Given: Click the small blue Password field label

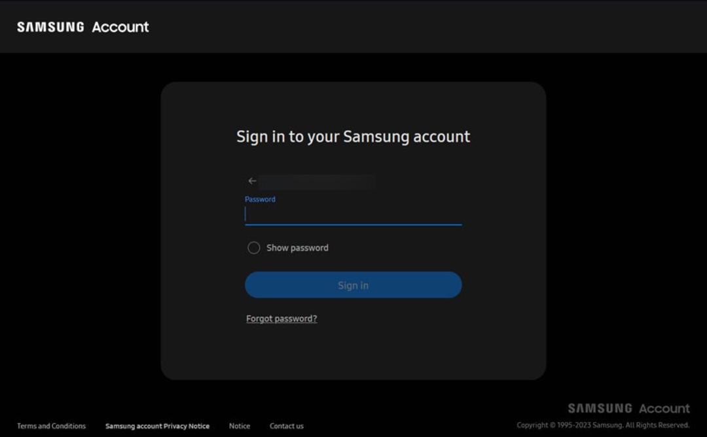Looking at the screenshot, I should (x=260, y=199).
